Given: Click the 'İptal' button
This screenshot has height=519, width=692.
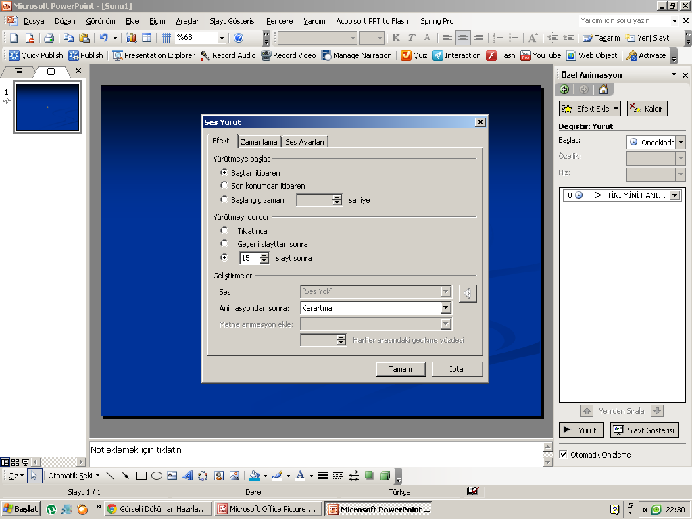Looking at the screenshot, I should pyautogui.click(x=457, y=369).
